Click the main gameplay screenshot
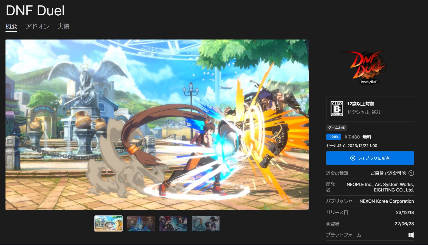428x245 pixels. pyautogui.click(x=157, y=125)
